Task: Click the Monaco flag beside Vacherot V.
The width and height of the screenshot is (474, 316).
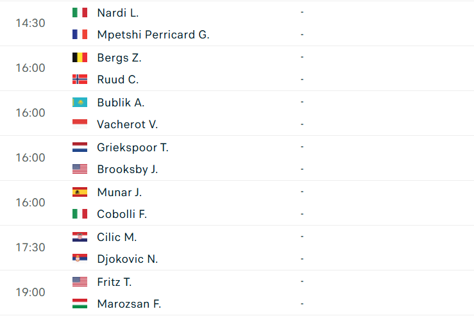Action: point(80,124)
